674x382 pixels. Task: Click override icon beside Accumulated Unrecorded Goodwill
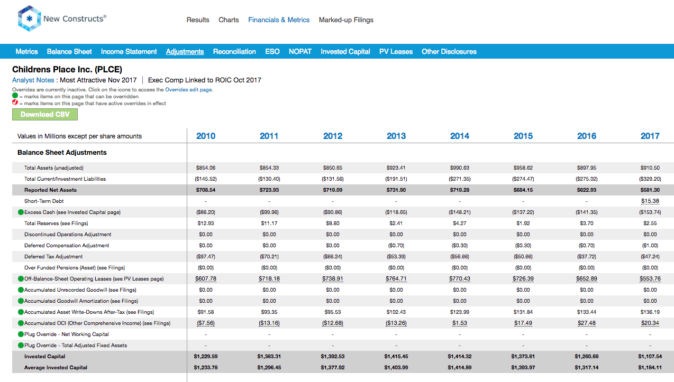(x=21, y=290)
